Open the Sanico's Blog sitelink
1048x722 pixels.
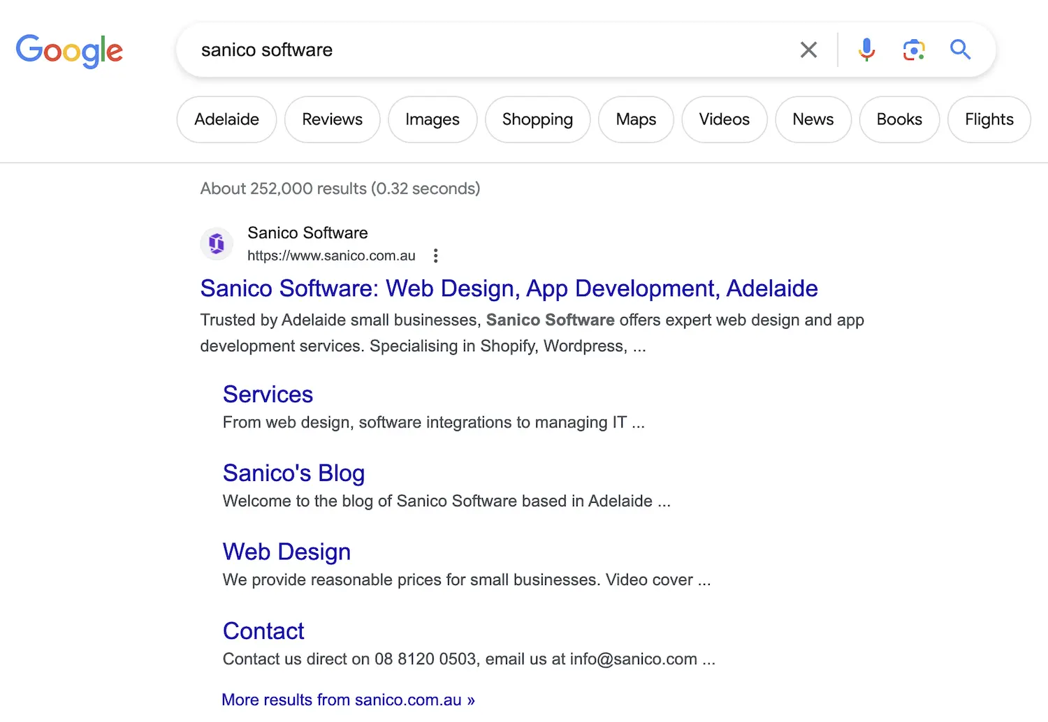(293, 473)
